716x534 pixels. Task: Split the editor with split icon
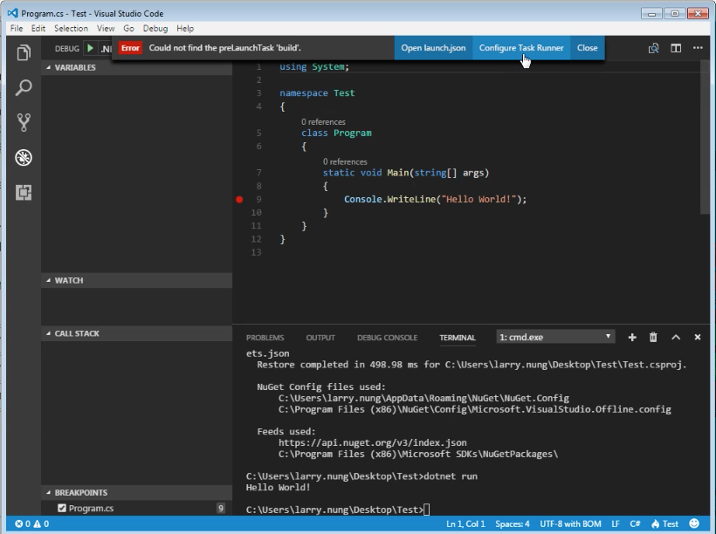tap(676, 48)
